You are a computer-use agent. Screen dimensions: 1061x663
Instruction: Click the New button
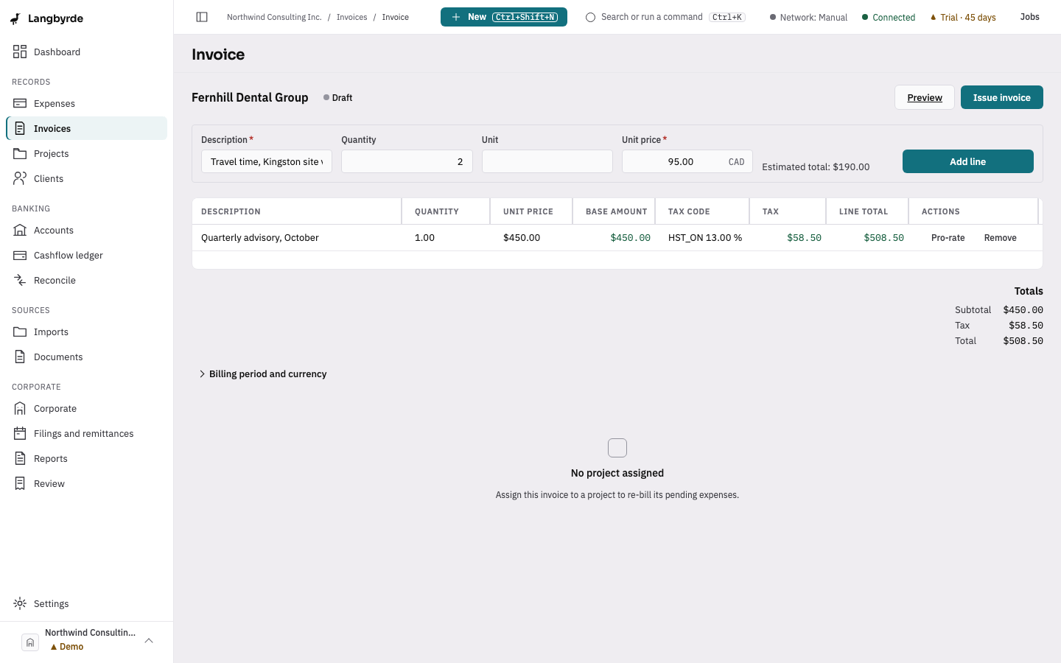[x=504, y=17]
